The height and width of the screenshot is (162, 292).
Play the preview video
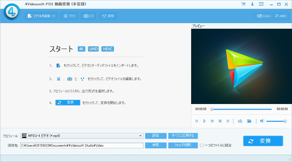point(204,121)
